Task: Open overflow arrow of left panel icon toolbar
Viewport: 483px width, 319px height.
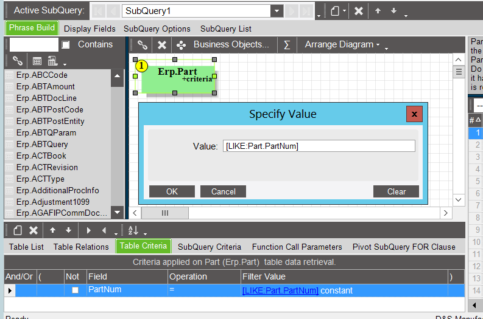Action: 65,64
